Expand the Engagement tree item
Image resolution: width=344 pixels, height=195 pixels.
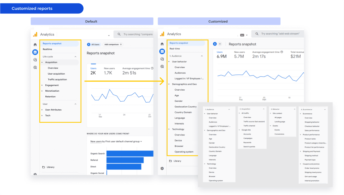[x=42, y=85]
